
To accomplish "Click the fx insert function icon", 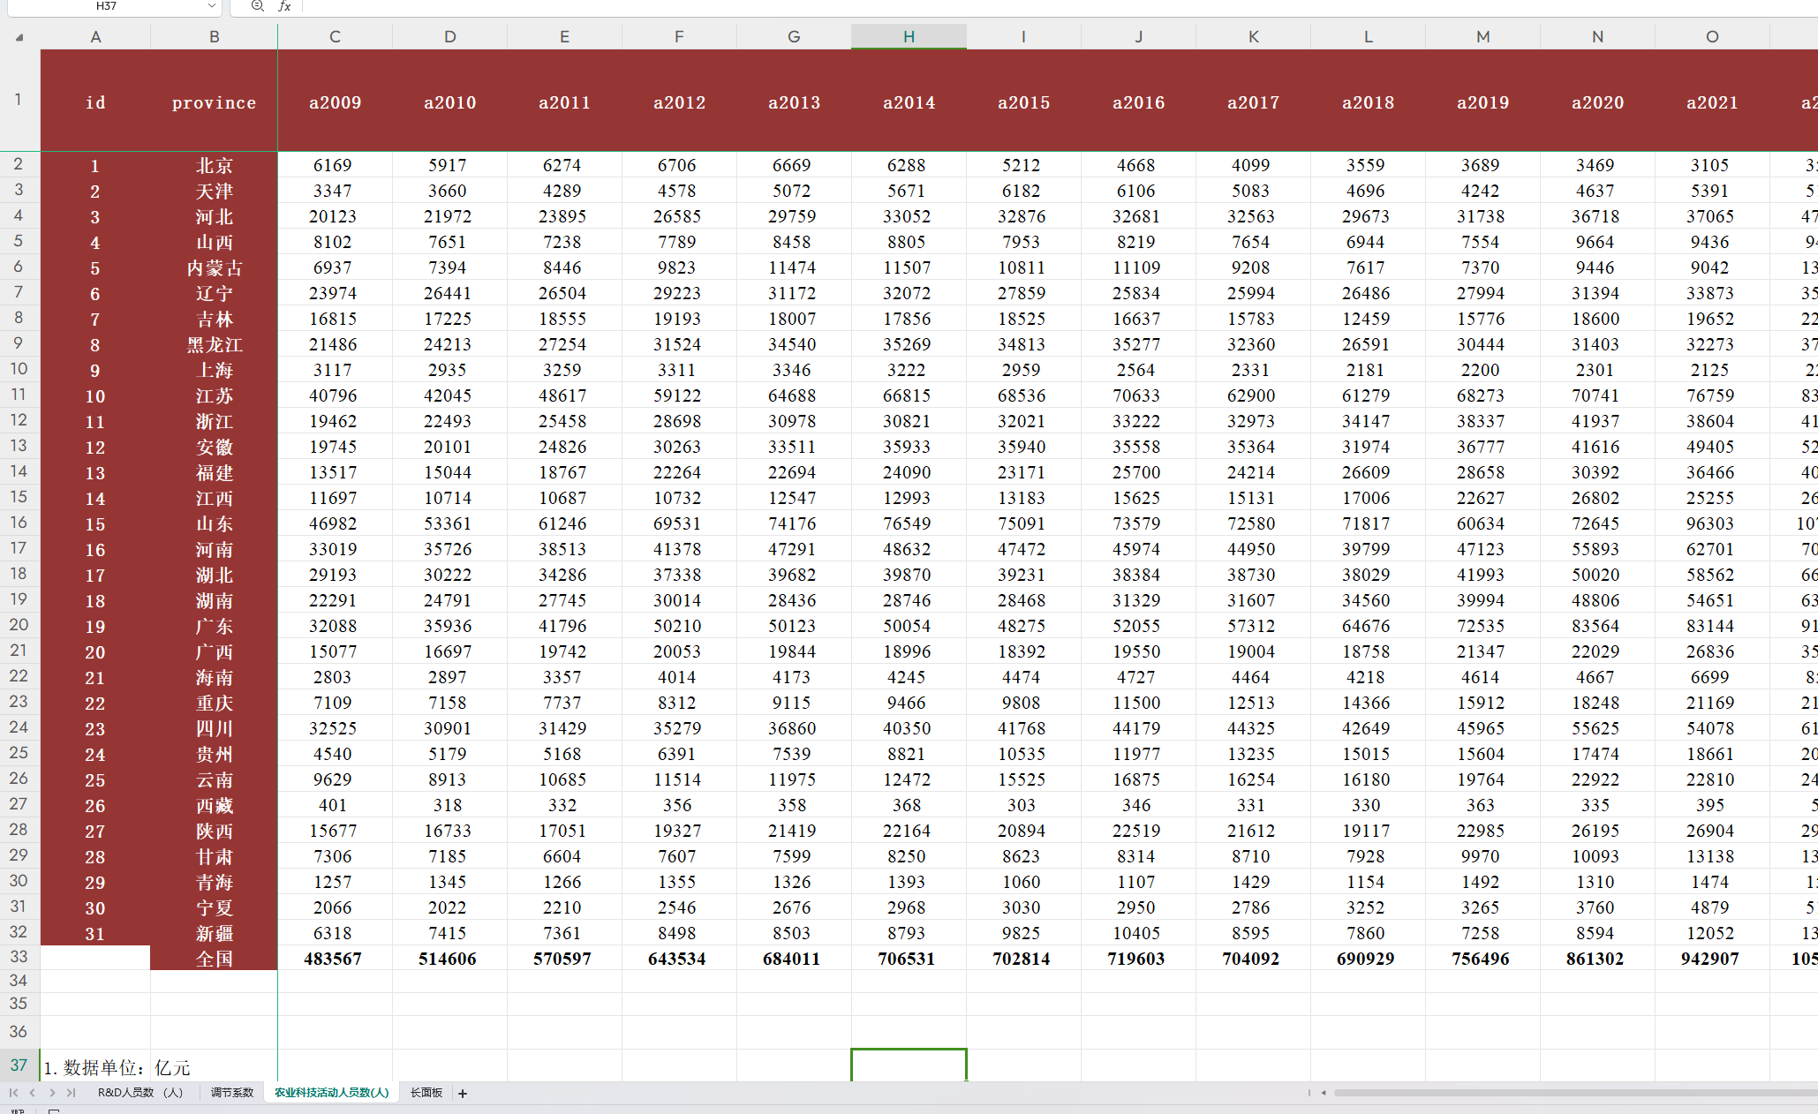I will tap(284, 6).
